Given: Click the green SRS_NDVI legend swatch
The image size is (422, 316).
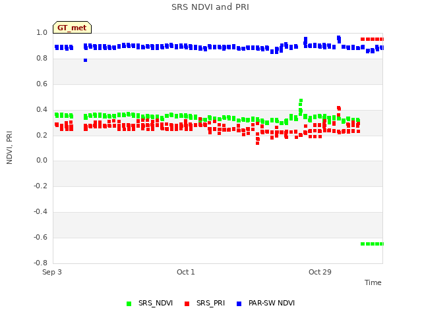Looking at the screenshot, I should 129,303.
